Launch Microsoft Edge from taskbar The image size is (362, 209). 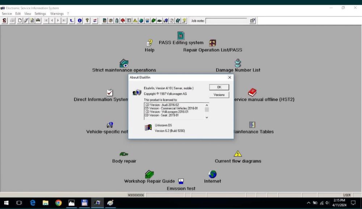[33, 203]
